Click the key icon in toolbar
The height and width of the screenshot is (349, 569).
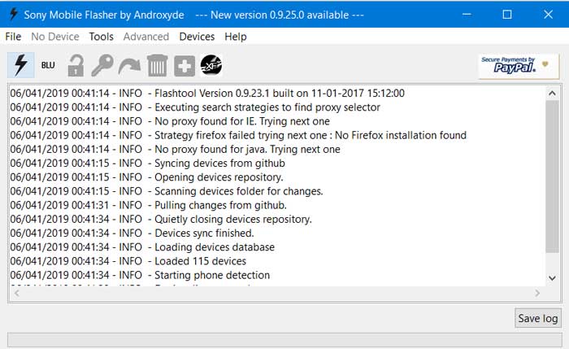[x=102, y=65]
